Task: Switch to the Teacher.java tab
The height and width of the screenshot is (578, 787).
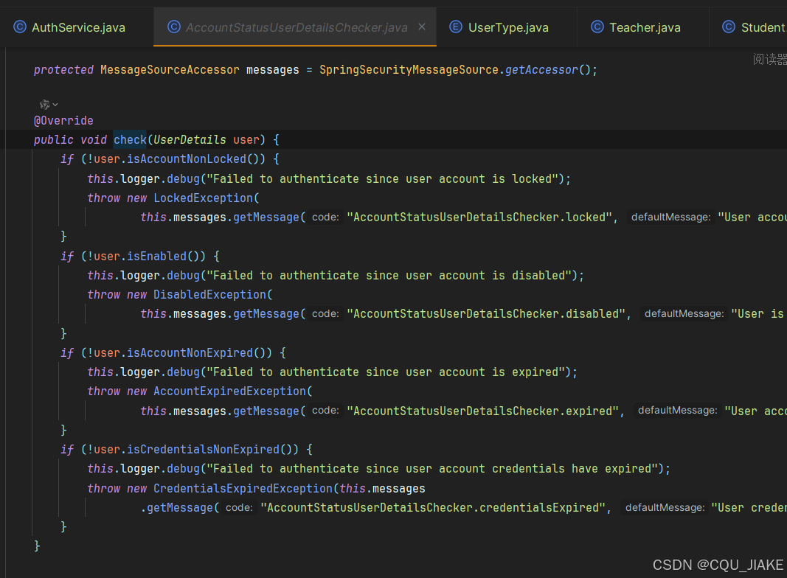Action: point(643,27)
